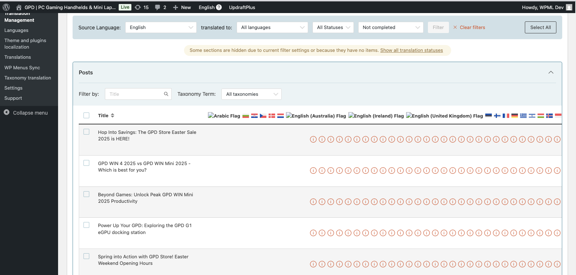Click the plus icon next to New
This screenshot has height=275, width=576.
pyautogui.click(x=175, y=7)
